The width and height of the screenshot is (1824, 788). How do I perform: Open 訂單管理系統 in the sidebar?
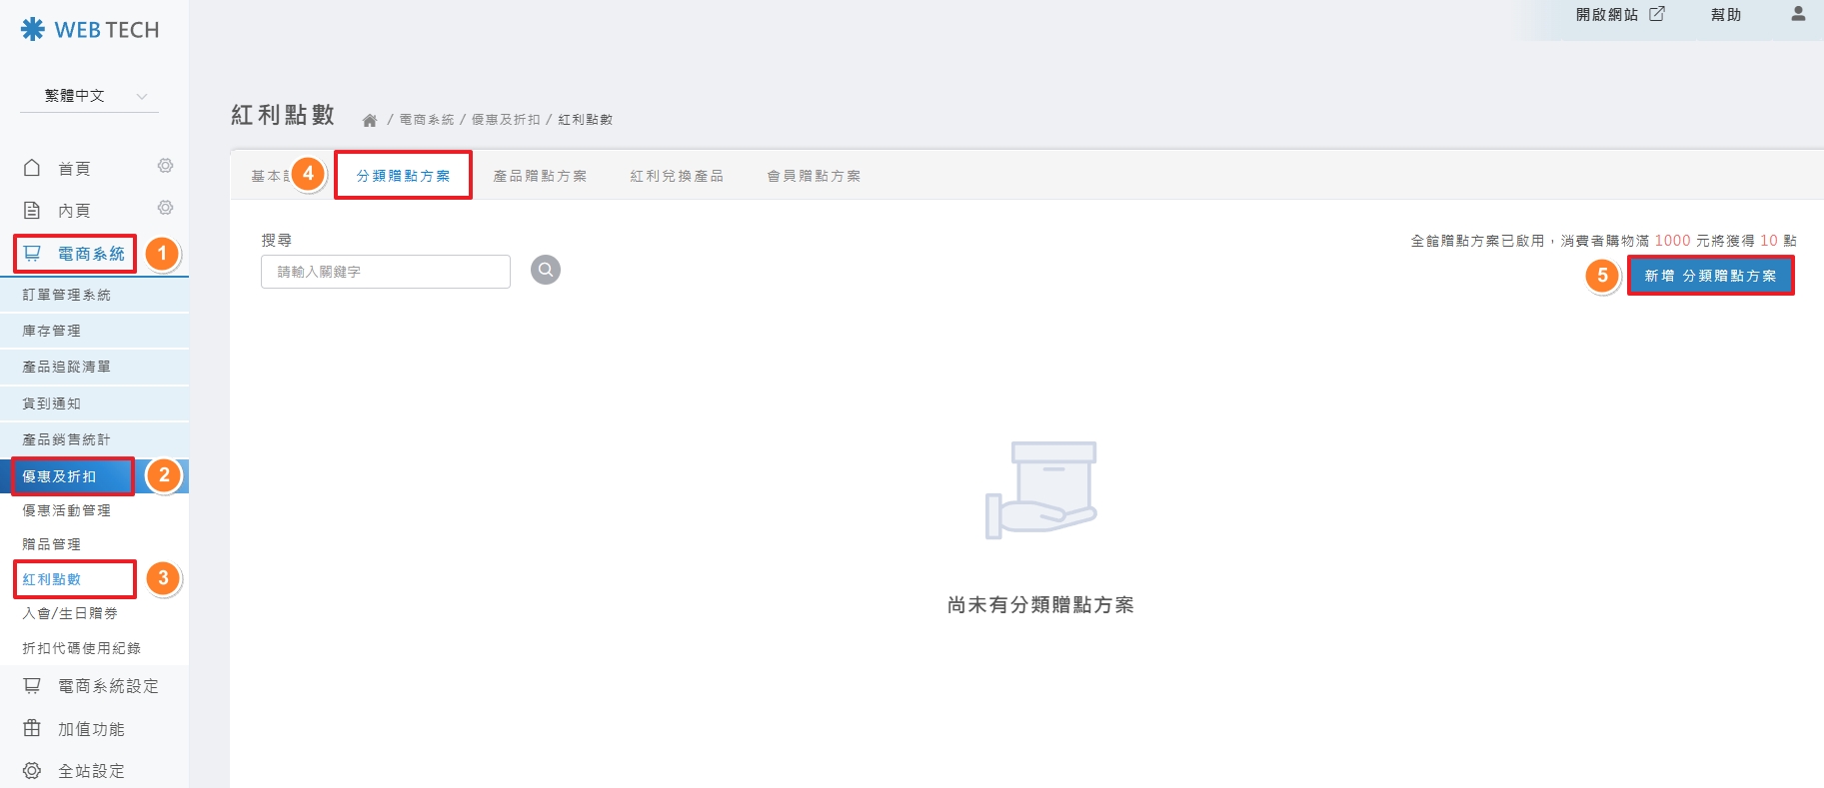click(67, 295)
